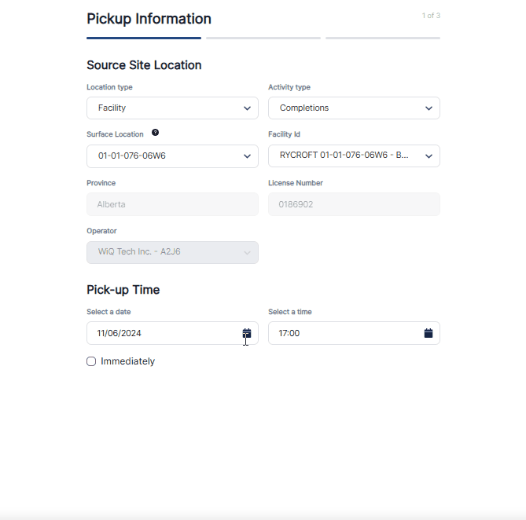Viewport: 526px width, 520px height.
Task: Open the date picker calendar icon
Action: 246,333
